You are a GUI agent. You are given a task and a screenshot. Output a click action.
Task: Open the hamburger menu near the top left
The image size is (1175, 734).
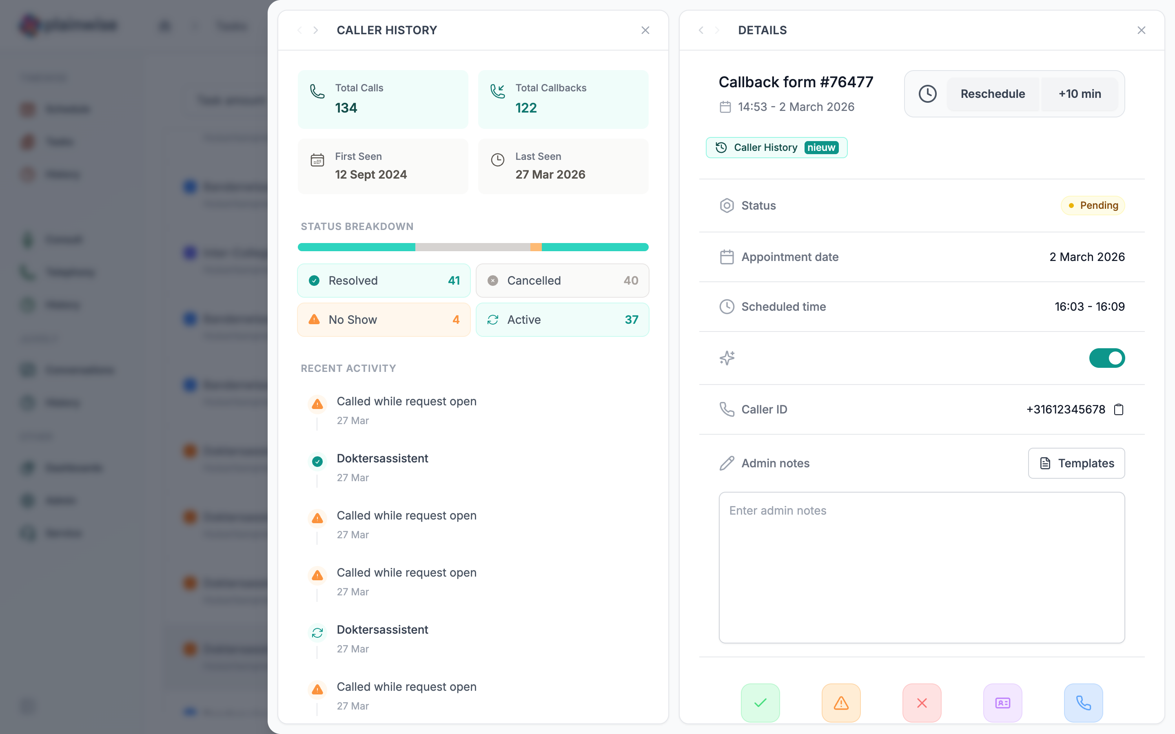(x=164, y=26)
